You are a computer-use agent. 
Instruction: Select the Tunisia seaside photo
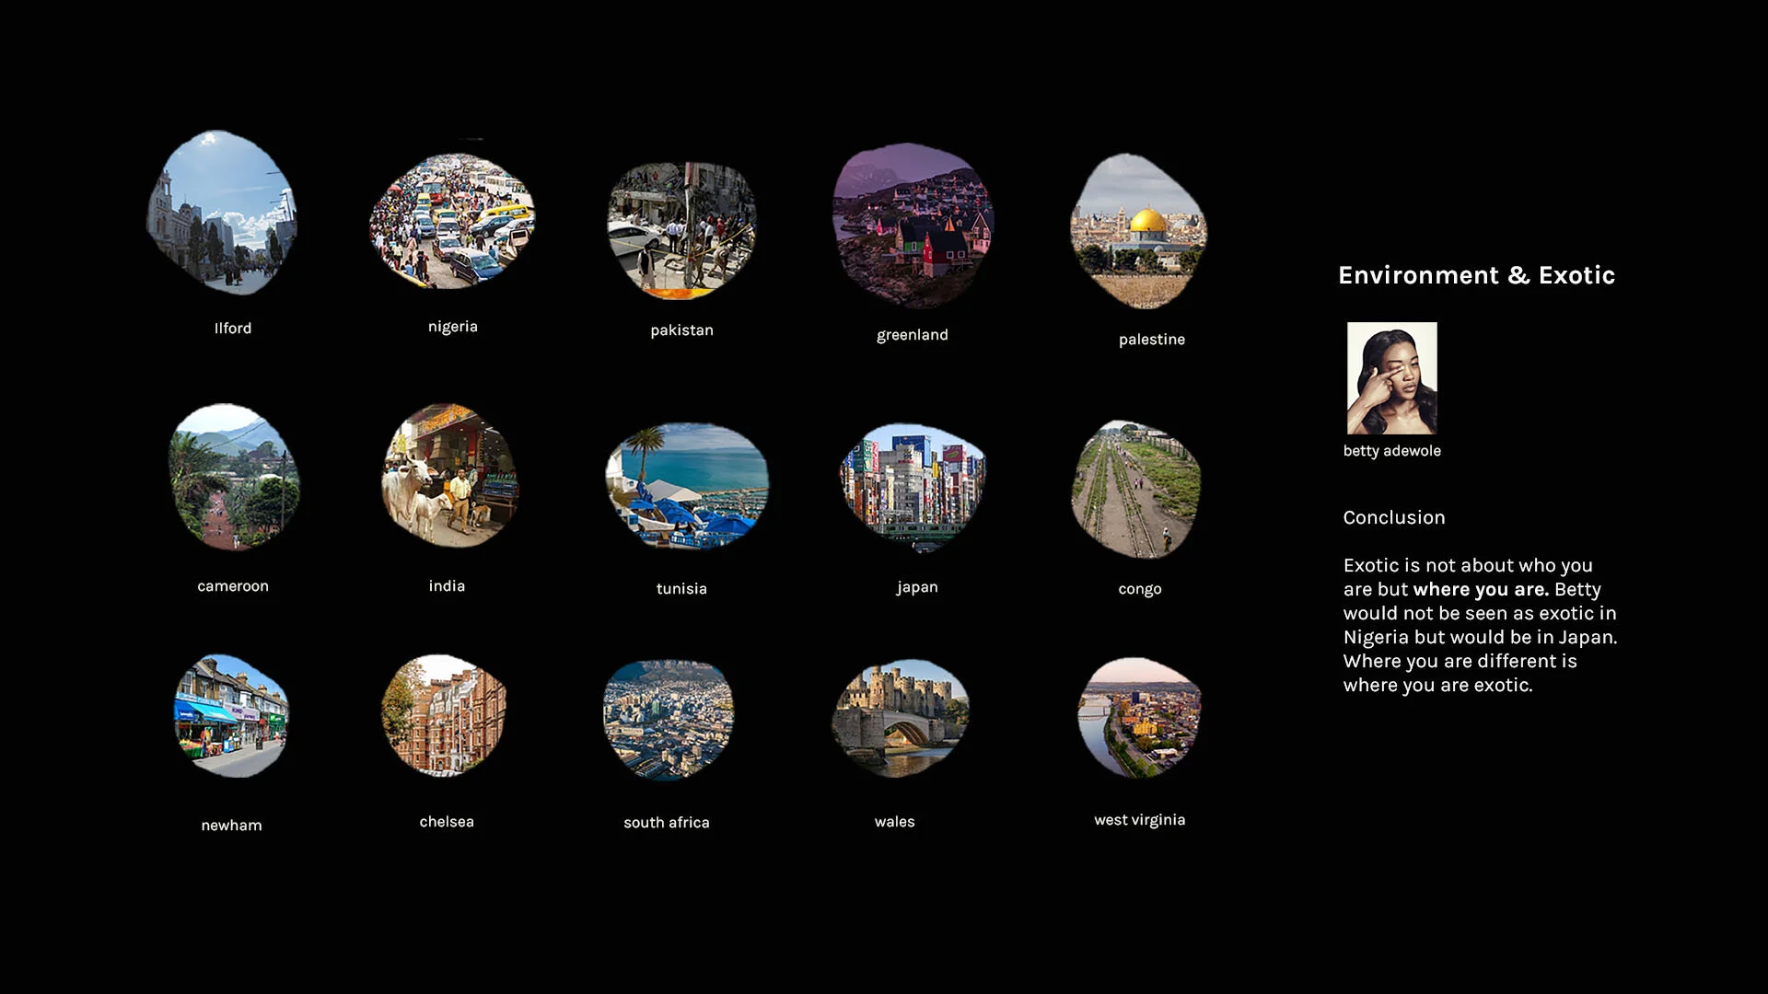687,485
